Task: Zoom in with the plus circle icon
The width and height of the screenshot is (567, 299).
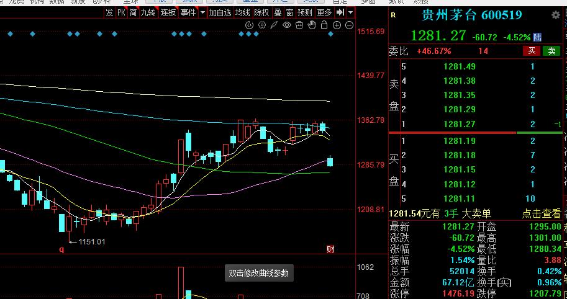Action: pos(337,25)
